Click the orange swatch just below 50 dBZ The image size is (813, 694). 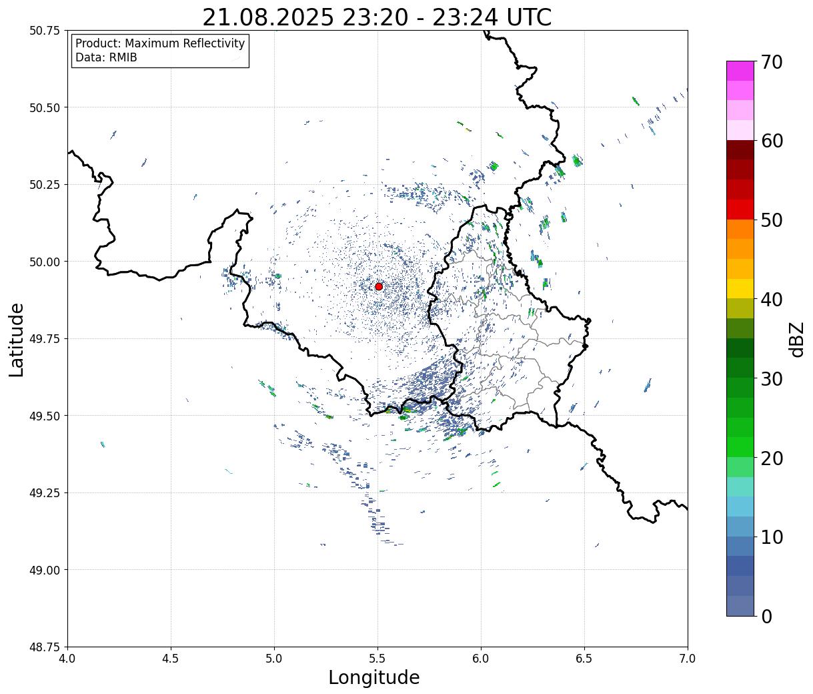(740, 229)
